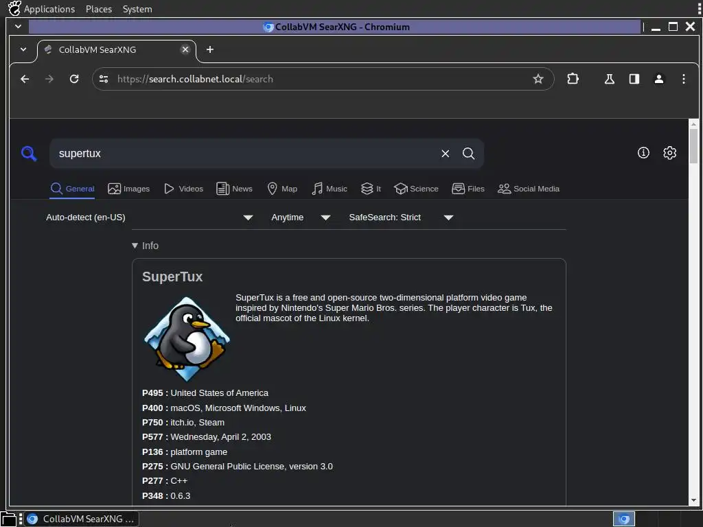
Task: Switch to It search category
Action: coord(371,189)
